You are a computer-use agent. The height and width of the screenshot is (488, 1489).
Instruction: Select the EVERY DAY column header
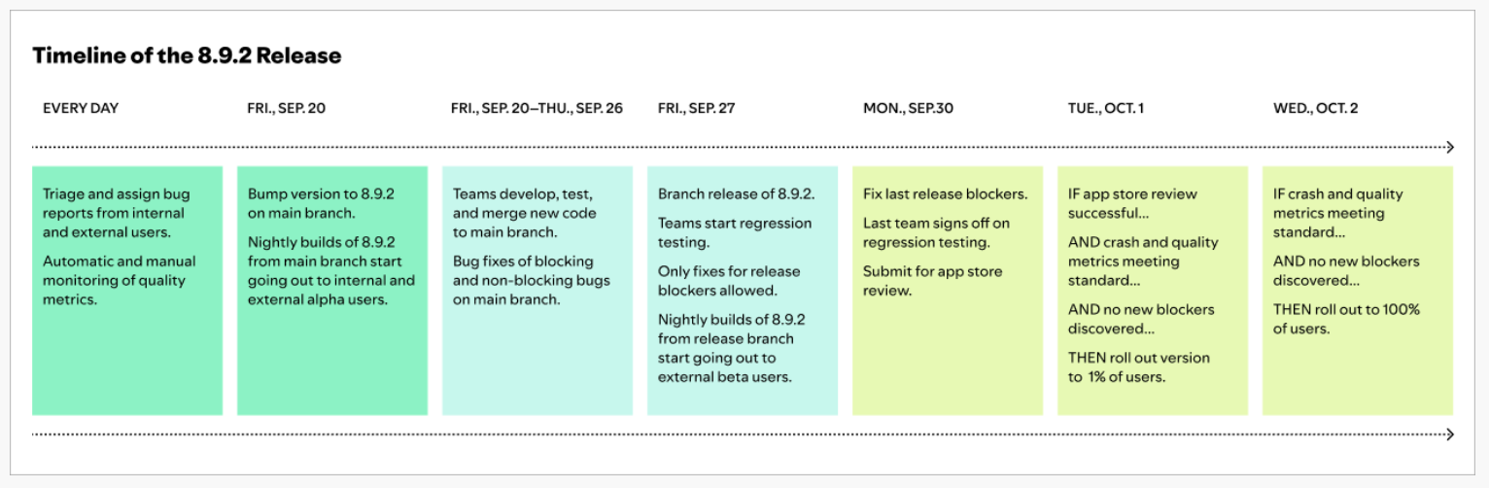pyautogui.click(x=81, y=108)
